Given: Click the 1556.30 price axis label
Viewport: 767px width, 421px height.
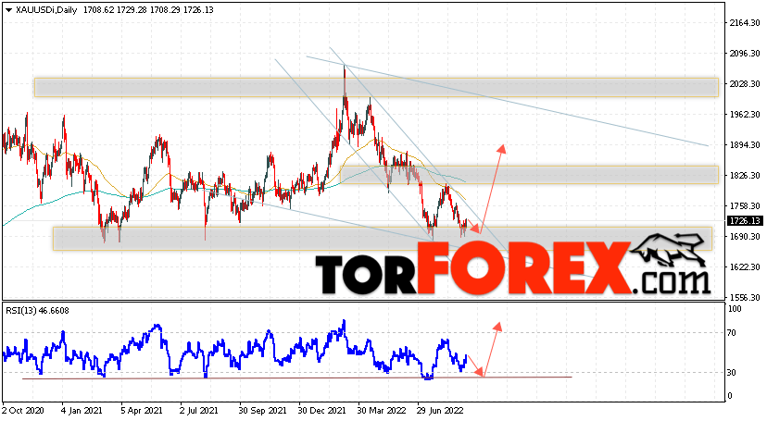Looking at the screenshot, I should pos(745,297).
